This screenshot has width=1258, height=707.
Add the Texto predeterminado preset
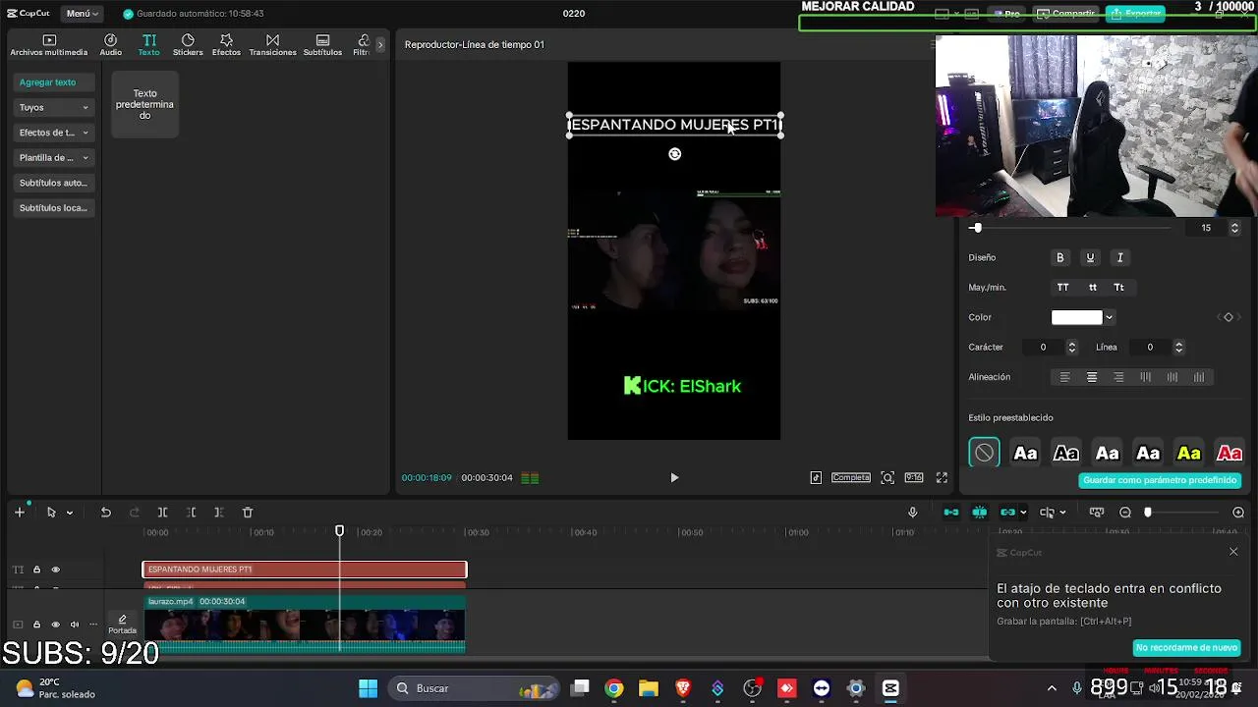pos(144,104)
